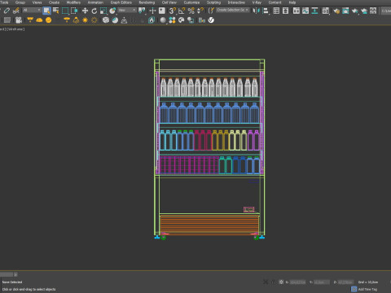Click the V-Ray material spheres icon

(x=172, y=20)
